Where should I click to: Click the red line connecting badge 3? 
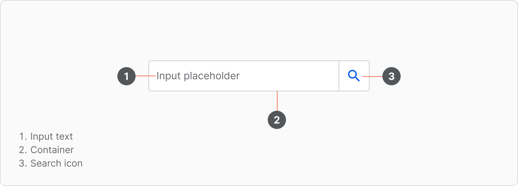coord(372,77)
